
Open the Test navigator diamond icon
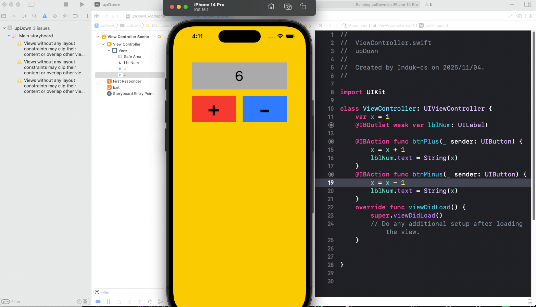(55, 16)
